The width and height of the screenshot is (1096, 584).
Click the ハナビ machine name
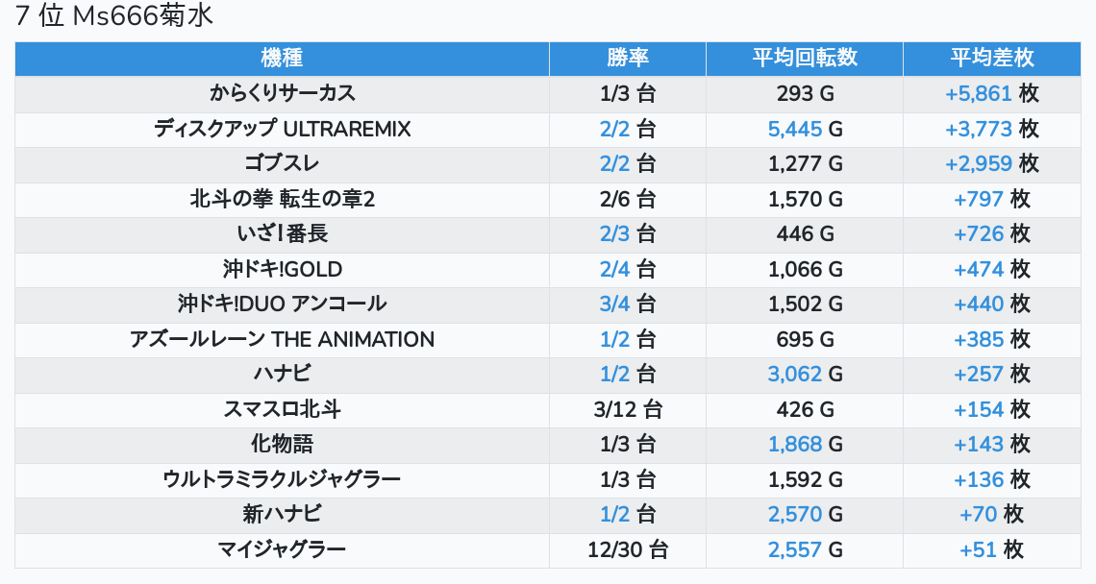coord(282,374)
